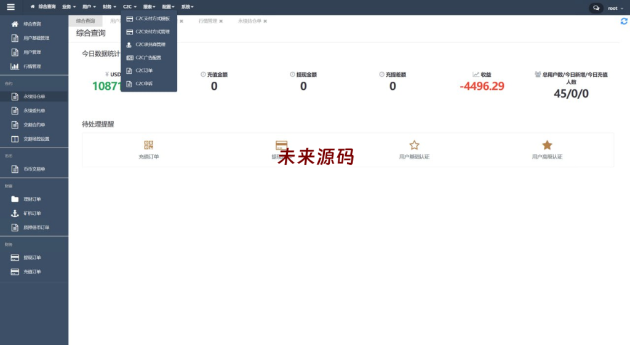Image resolution: width=630 pixels, height=345 pixels.
Task: Click the 今日数据统计 section heading
Action: [101, 54]
